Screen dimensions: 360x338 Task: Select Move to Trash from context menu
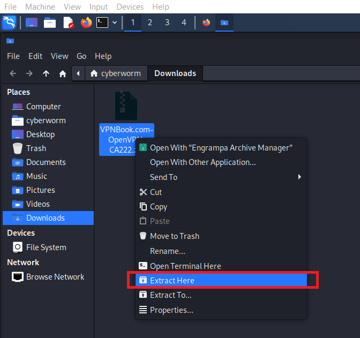click(174, 236)
